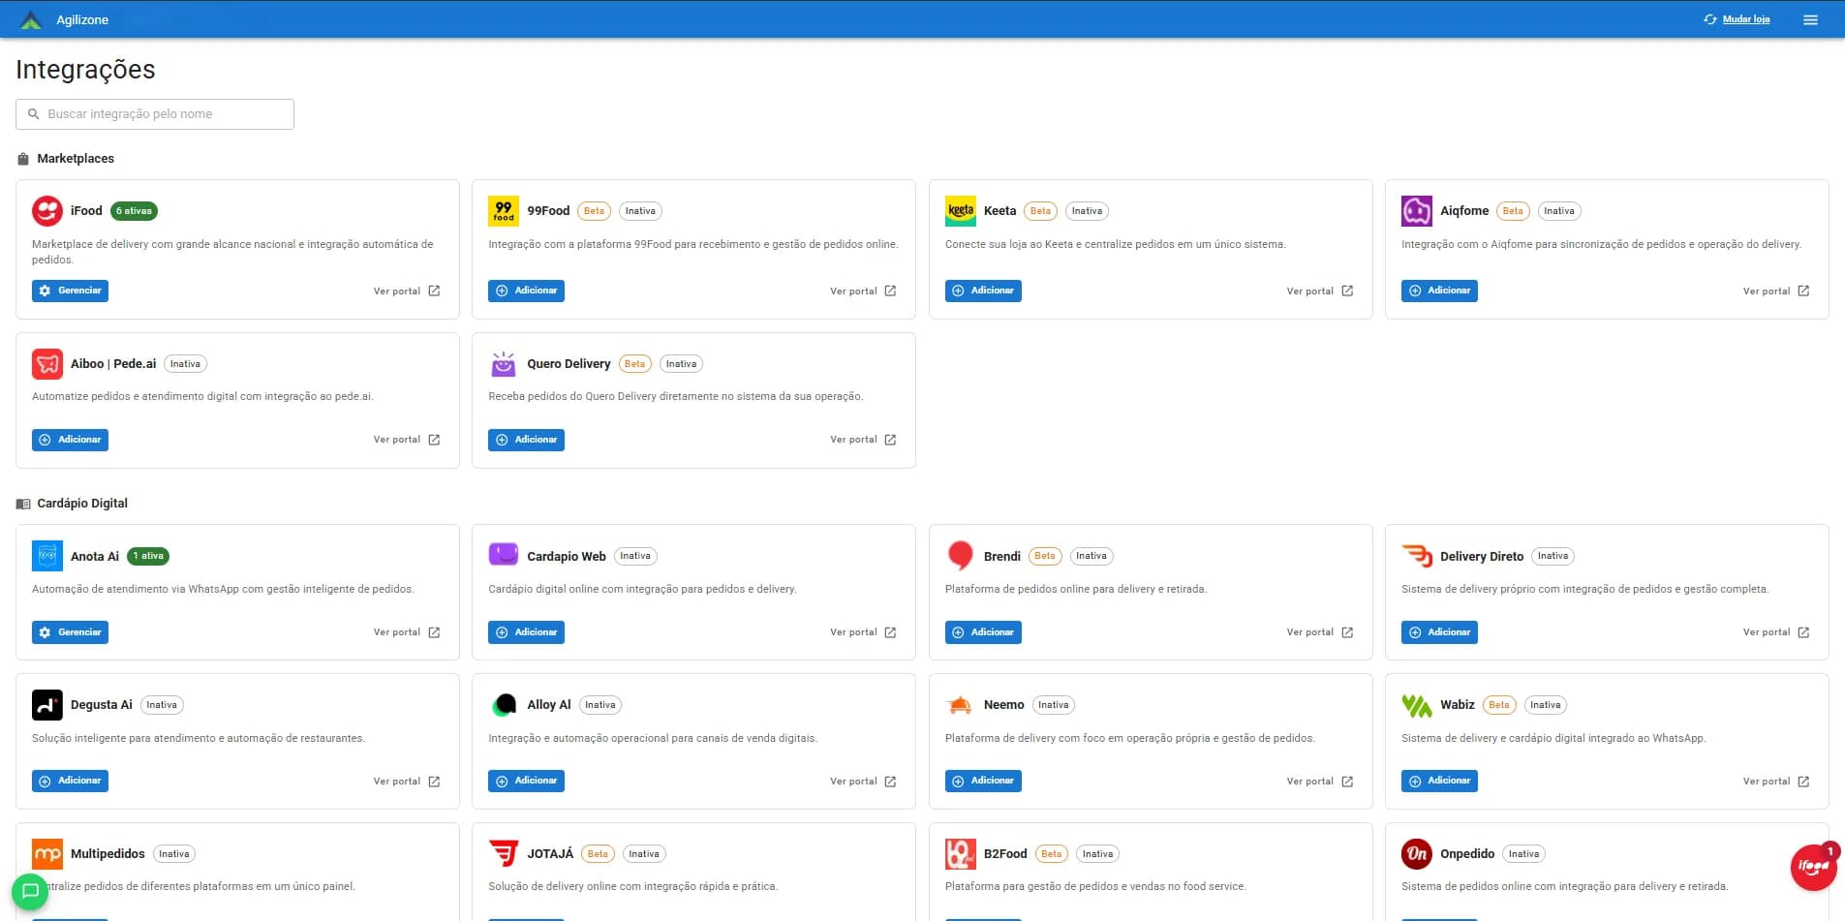Click the Aiqfome logo icon
The image size is (1845, 921).
coord(1417,210)
